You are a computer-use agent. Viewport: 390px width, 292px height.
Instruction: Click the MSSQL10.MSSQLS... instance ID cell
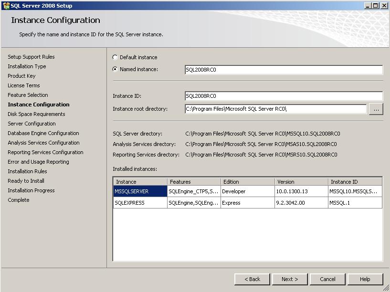(355, 191)
